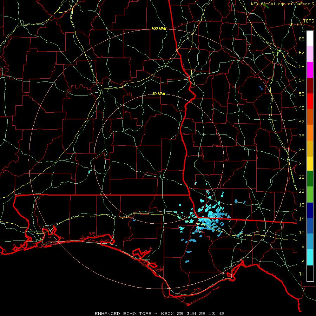Image resolution: width=316 pixels, height=316 pixels.
Task: Click the "22" scale value
Action: [x=302, y=191]
